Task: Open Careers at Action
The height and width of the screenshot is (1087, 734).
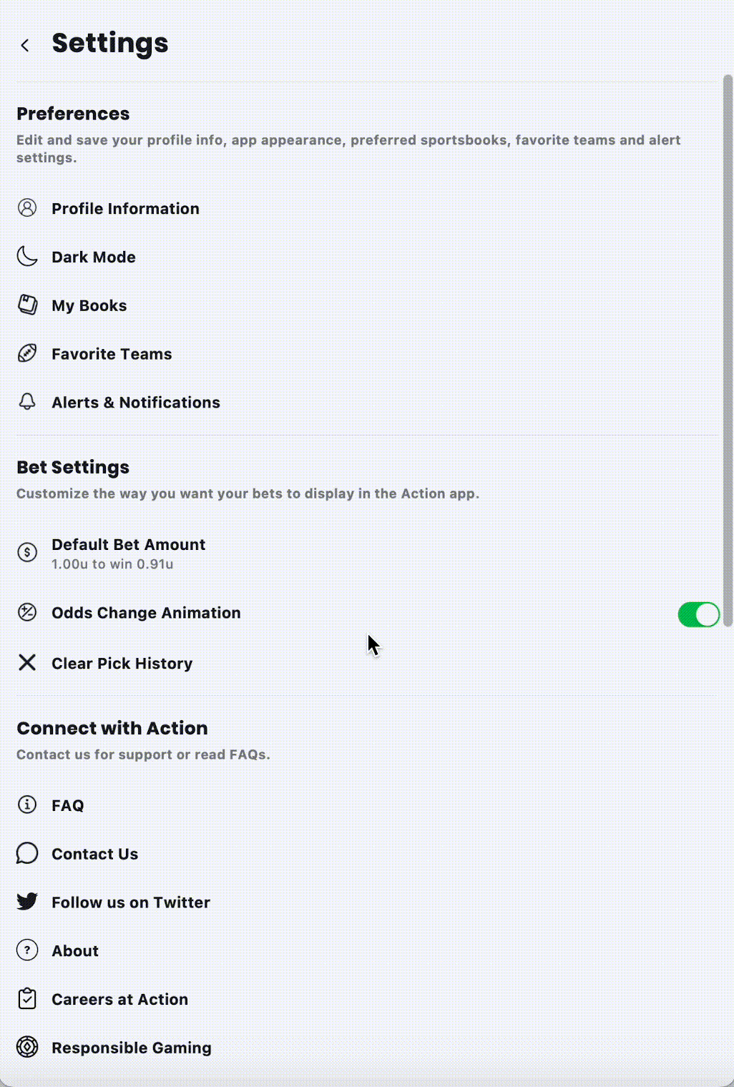Action: [x=366, y=999]
